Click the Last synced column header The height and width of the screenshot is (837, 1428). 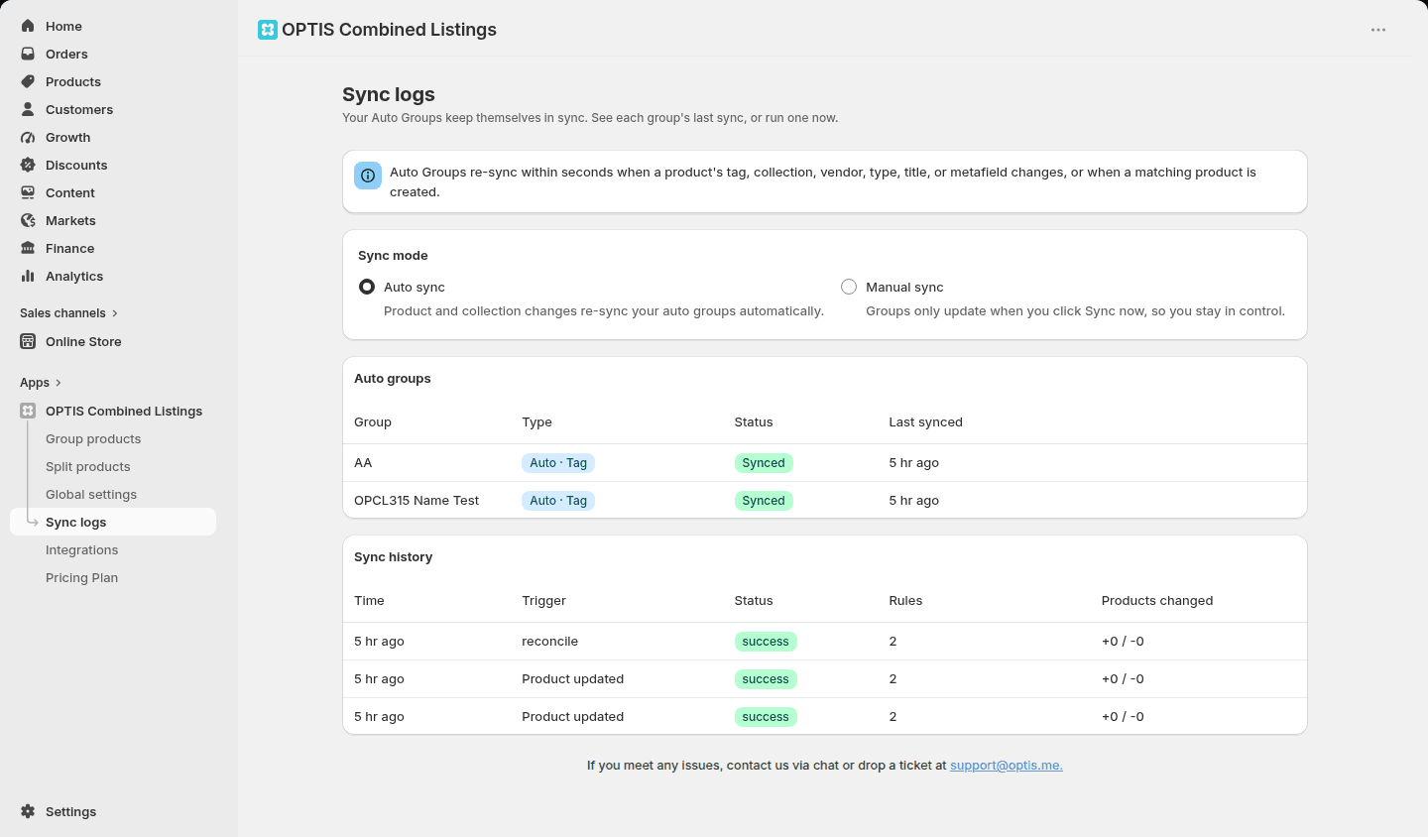925,421
